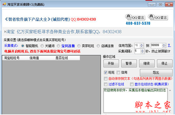Increase the 信用范围 minimum value
This screenshot has height=115, width=175.
pyautogui.click(x=142, y=44)
